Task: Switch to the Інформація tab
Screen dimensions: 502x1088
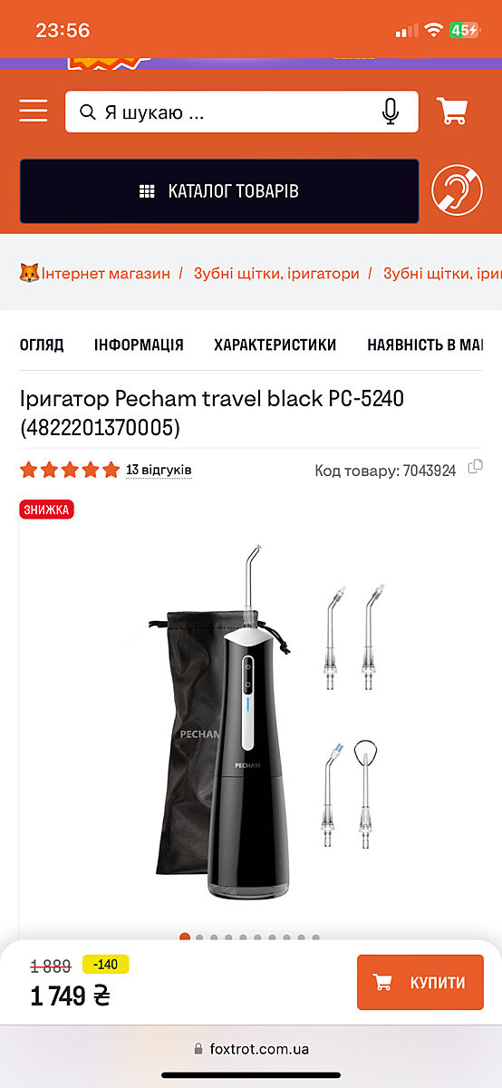Action: click(139, 345)
